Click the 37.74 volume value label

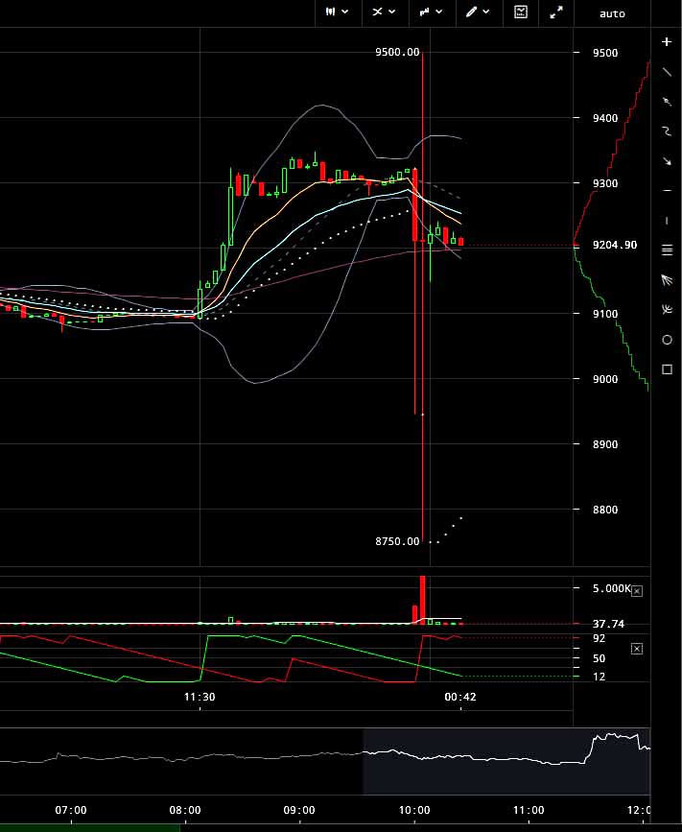[608, 624]
